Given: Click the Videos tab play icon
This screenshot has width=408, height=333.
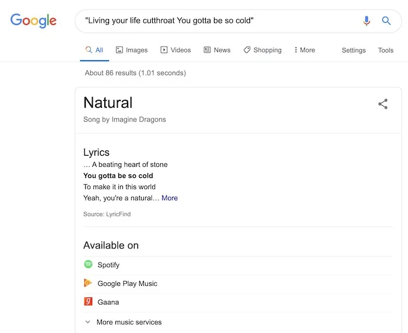Looking at the screenshot, I should (x=164, y=50).
